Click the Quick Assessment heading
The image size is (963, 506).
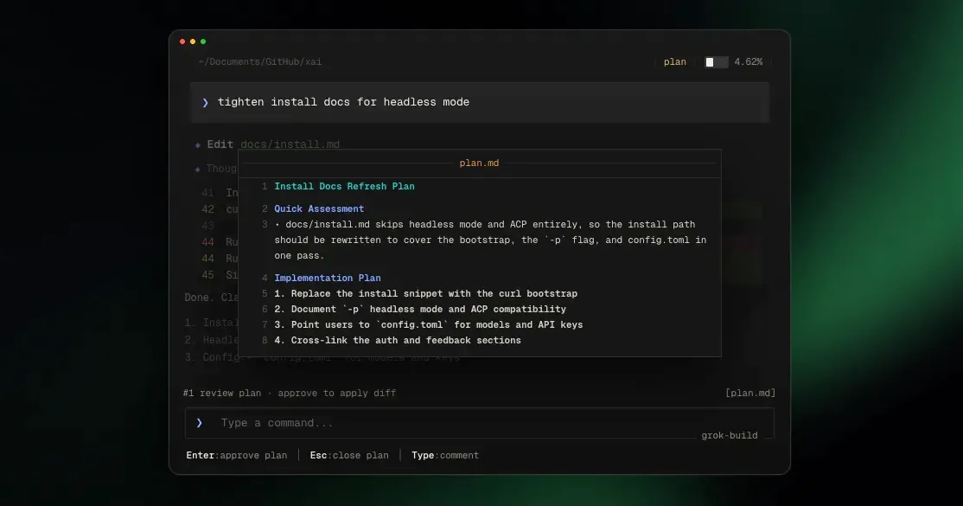point(319,209)
